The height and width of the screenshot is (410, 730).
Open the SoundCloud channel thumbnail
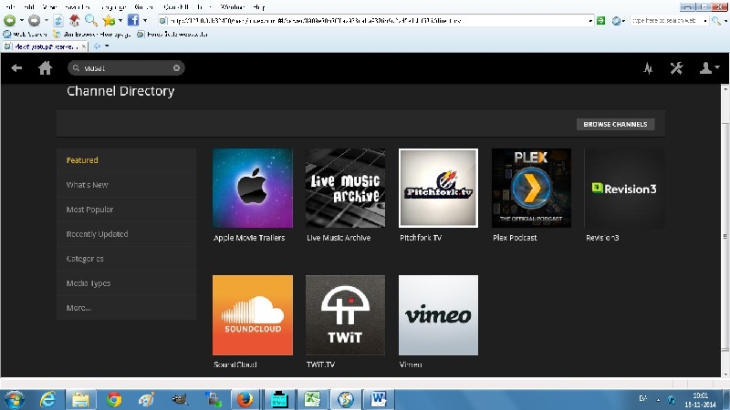click(253, 315)
